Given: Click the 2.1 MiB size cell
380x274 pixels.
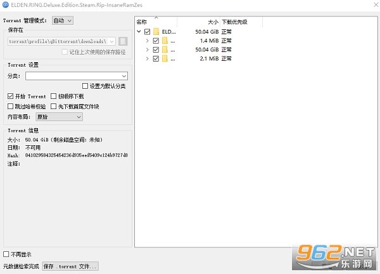Looking at the screenshot, I should coord(209,58).
